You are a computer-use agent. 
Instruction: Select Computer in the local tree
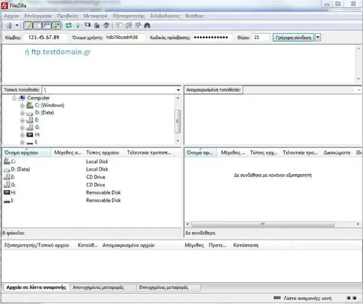tap(38, 98)
